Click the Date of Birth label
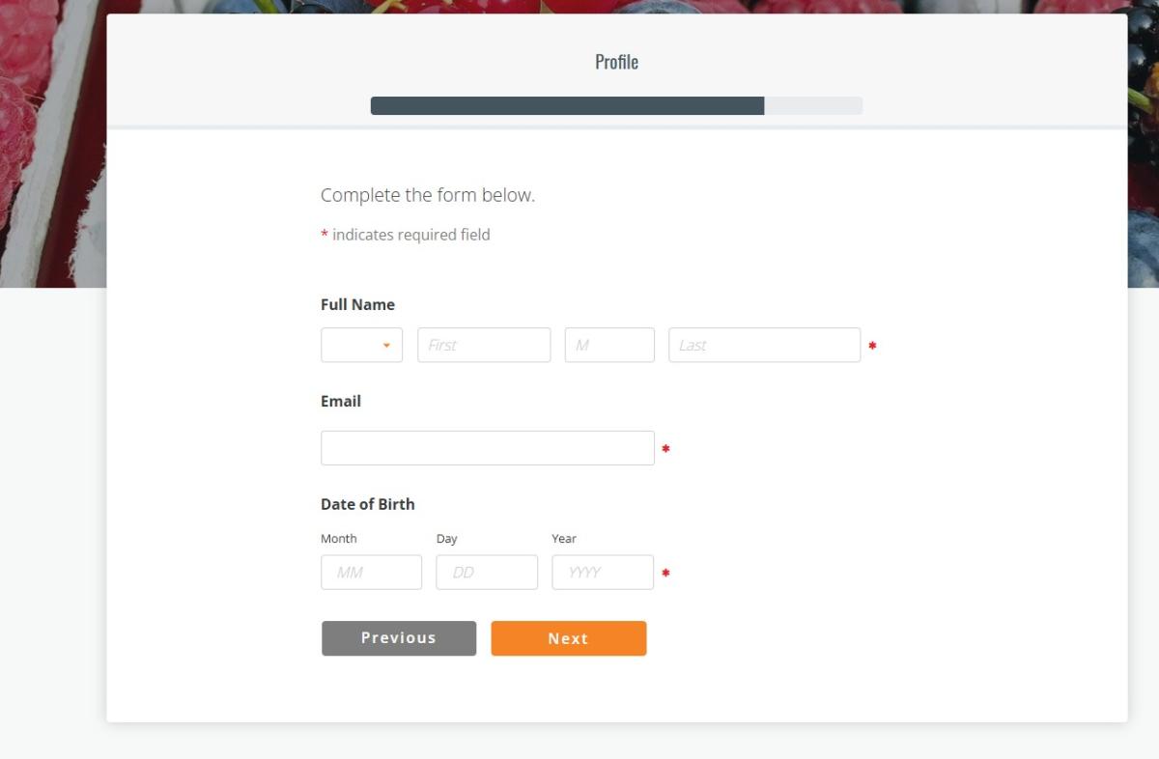Image resolution: width=1159 pixels, height=759 pixels. point(367,504)
